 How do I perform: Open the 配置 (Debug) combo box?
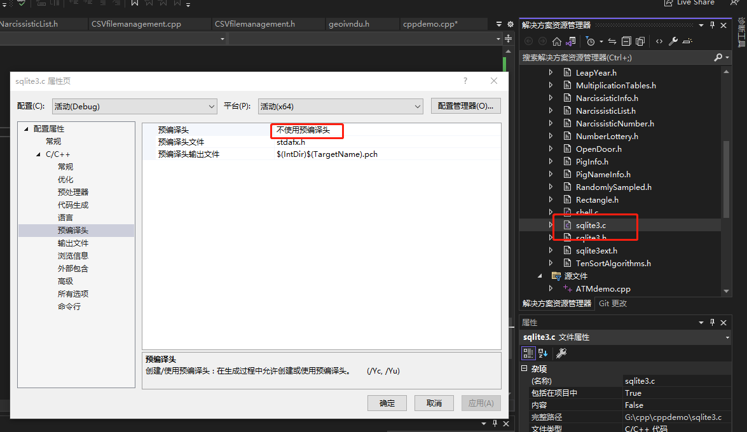pos(134,106)
